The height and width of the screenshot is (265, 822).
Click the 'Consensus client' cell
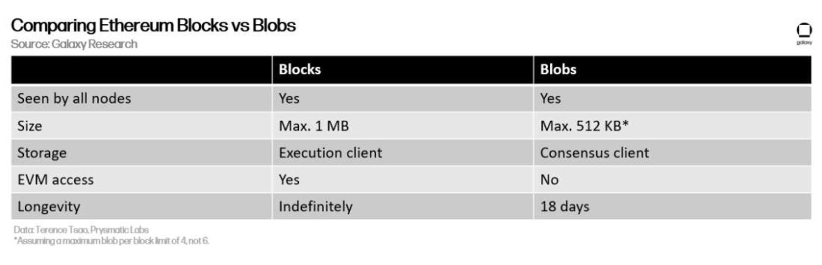pyautogui.click(x=595, y=153)
